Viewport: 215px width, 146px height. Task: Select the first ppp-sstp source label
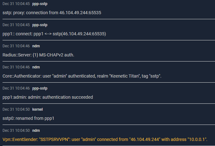tap(40, 4)
